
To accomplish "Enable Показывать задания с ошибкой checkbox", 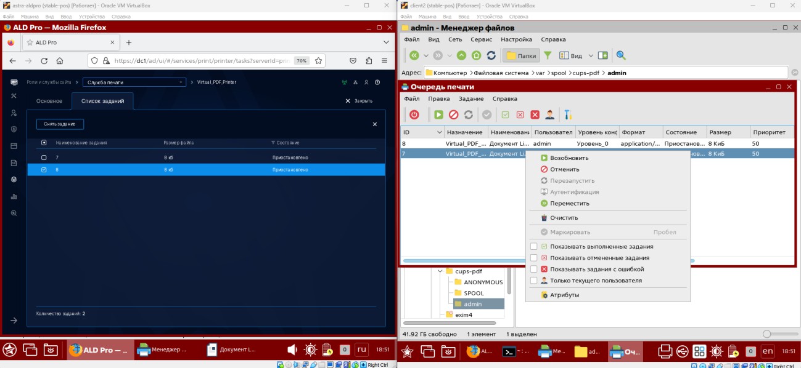I will click(533, 269).
